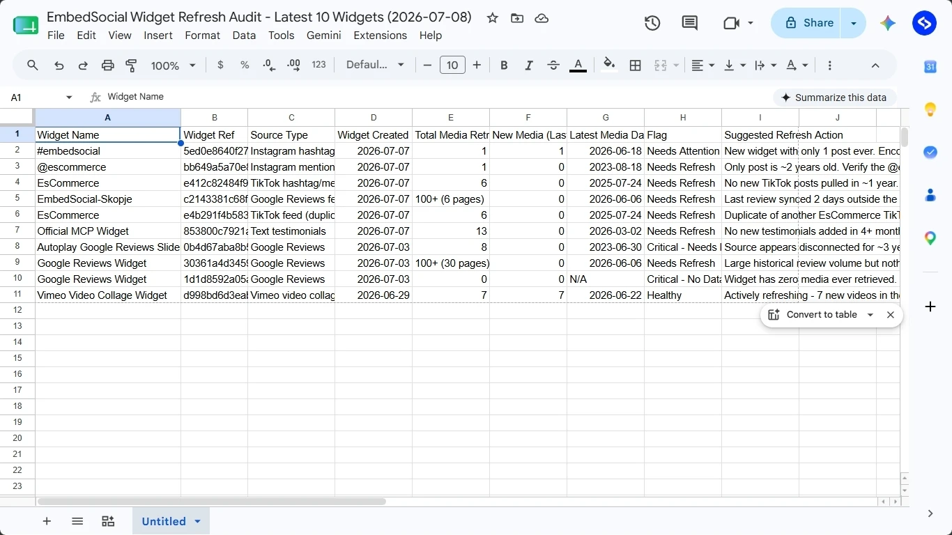952x535 pixels.
Task: Click the Google Sheets home logo
Action: (26, 26)
